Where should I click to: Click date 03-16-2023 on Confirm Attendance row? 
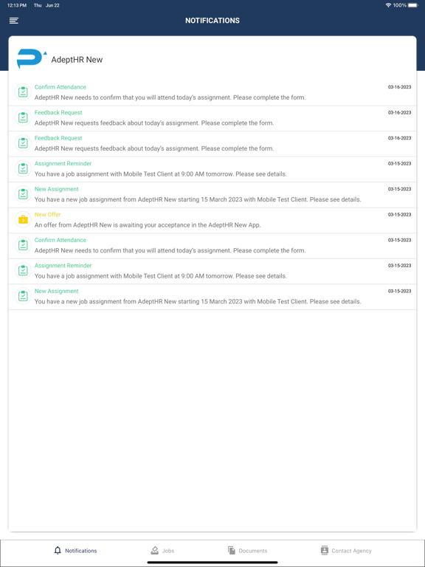point(399,87)
